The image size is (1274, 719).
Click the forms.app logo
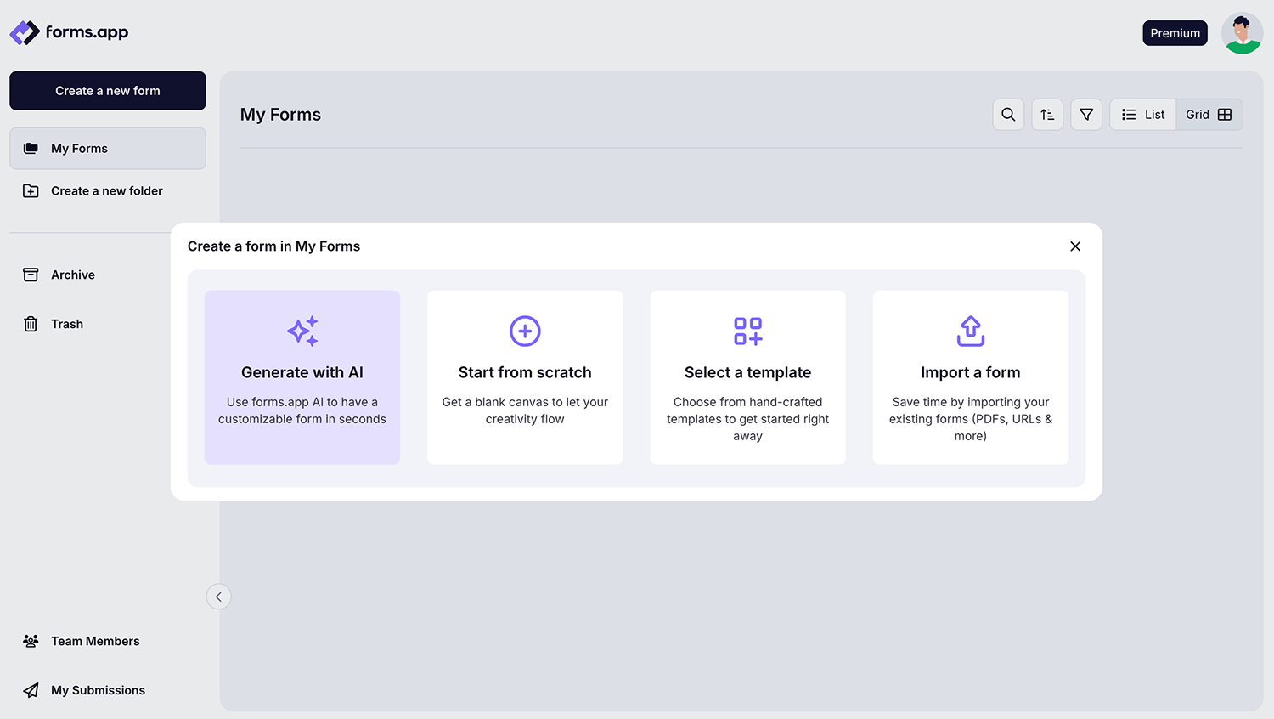[68, 32]
